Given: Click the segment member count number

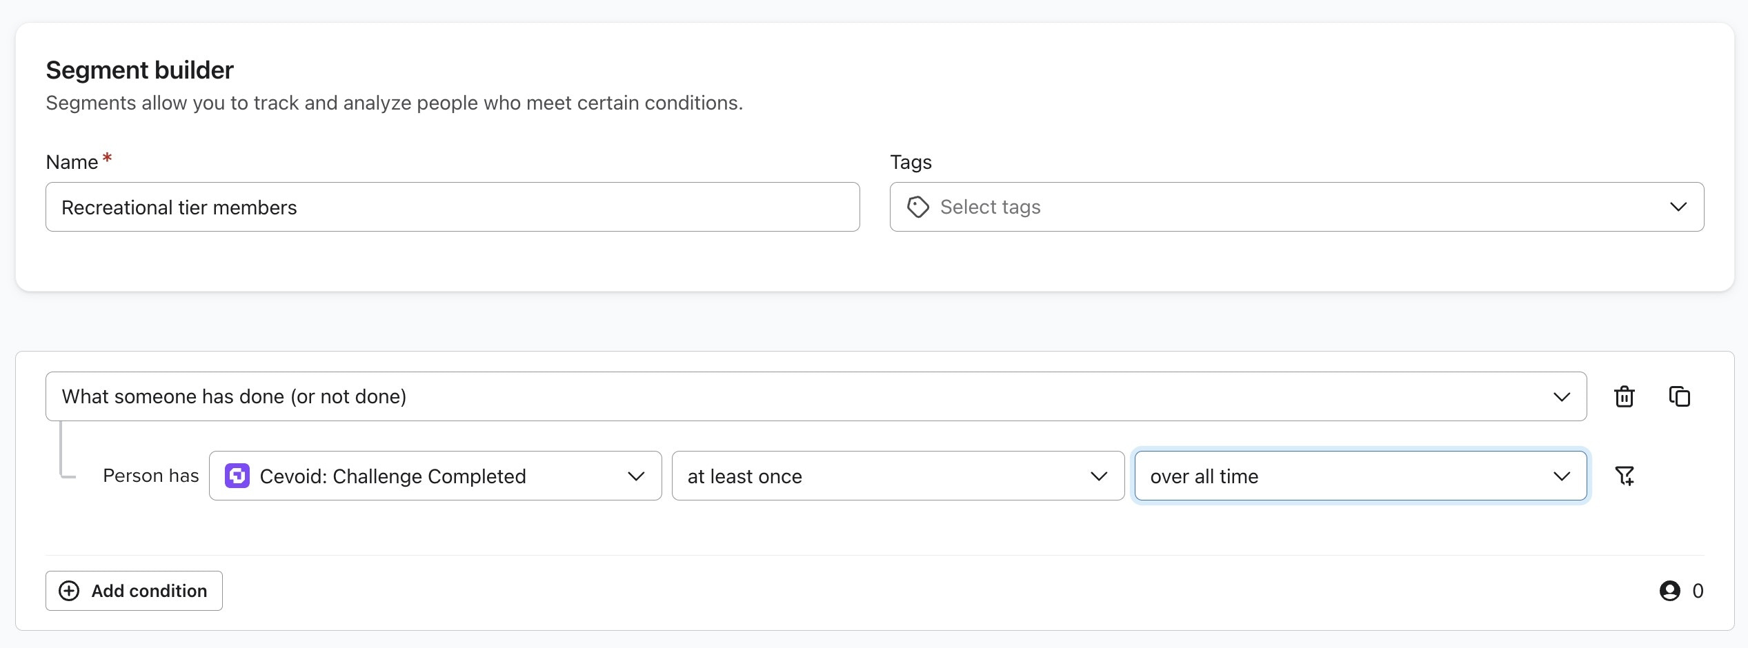Looking at the screenshot, I should (1698, 591).
